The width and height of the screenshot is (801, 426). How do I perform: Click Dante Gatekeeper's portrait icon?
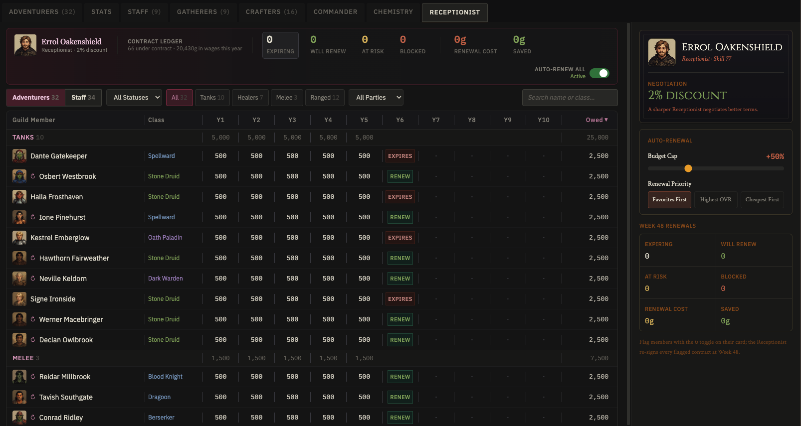click(19, 156)
